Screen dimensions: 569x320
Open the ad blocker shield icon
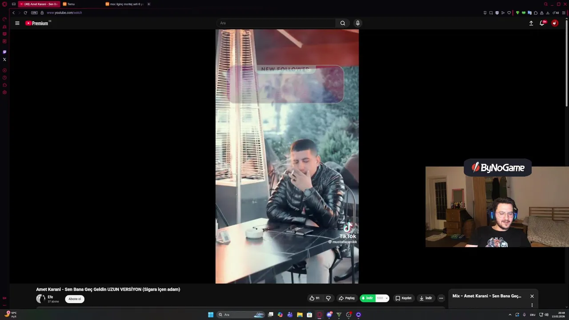[x=497, y=13]
